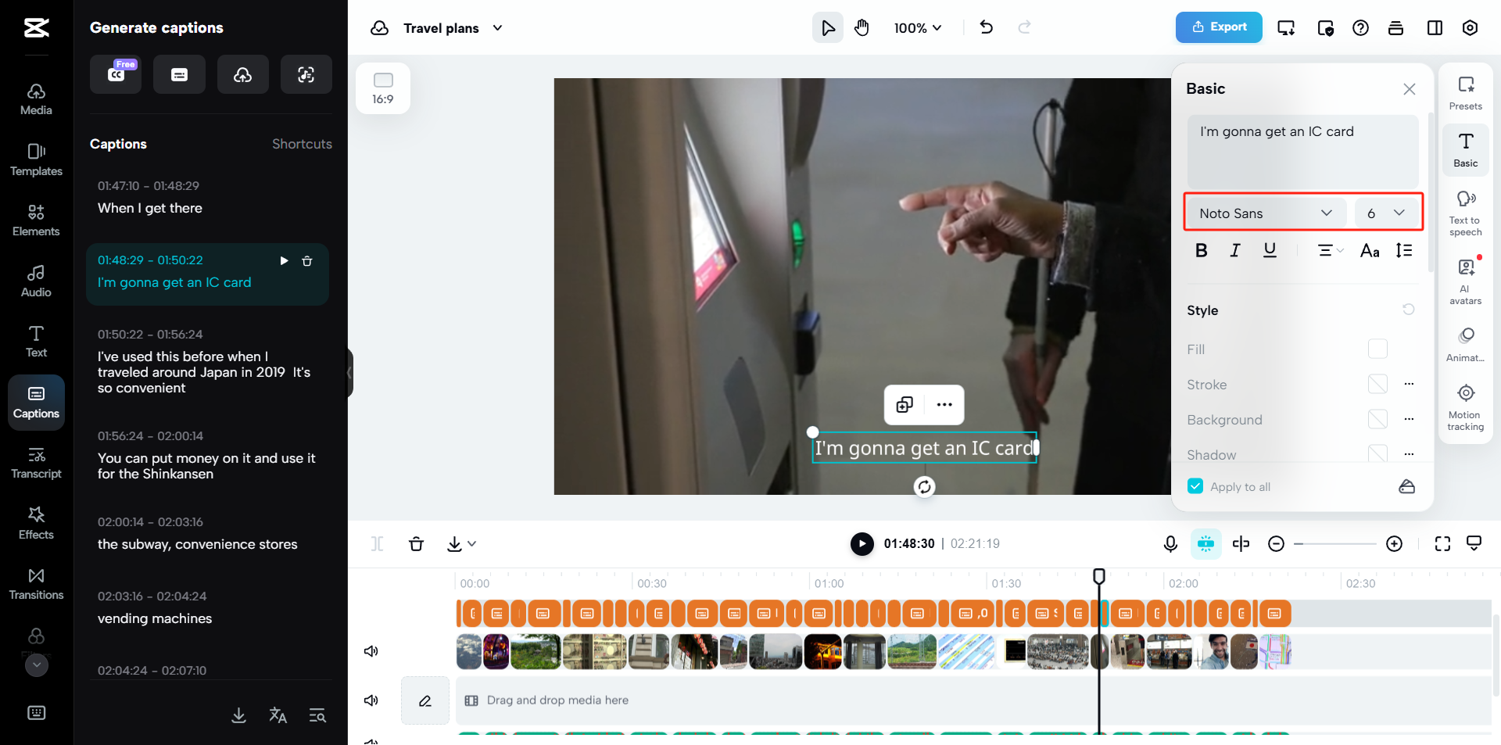Close the Basic panel
Image resolution: width=1501 pixels, height=745 pixels.
pyautogui.click(x=1409, y=89)
